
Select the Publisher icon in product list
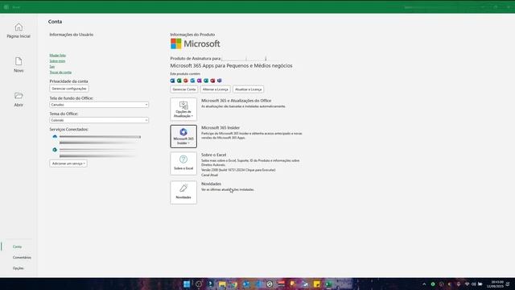click(206, 81)
